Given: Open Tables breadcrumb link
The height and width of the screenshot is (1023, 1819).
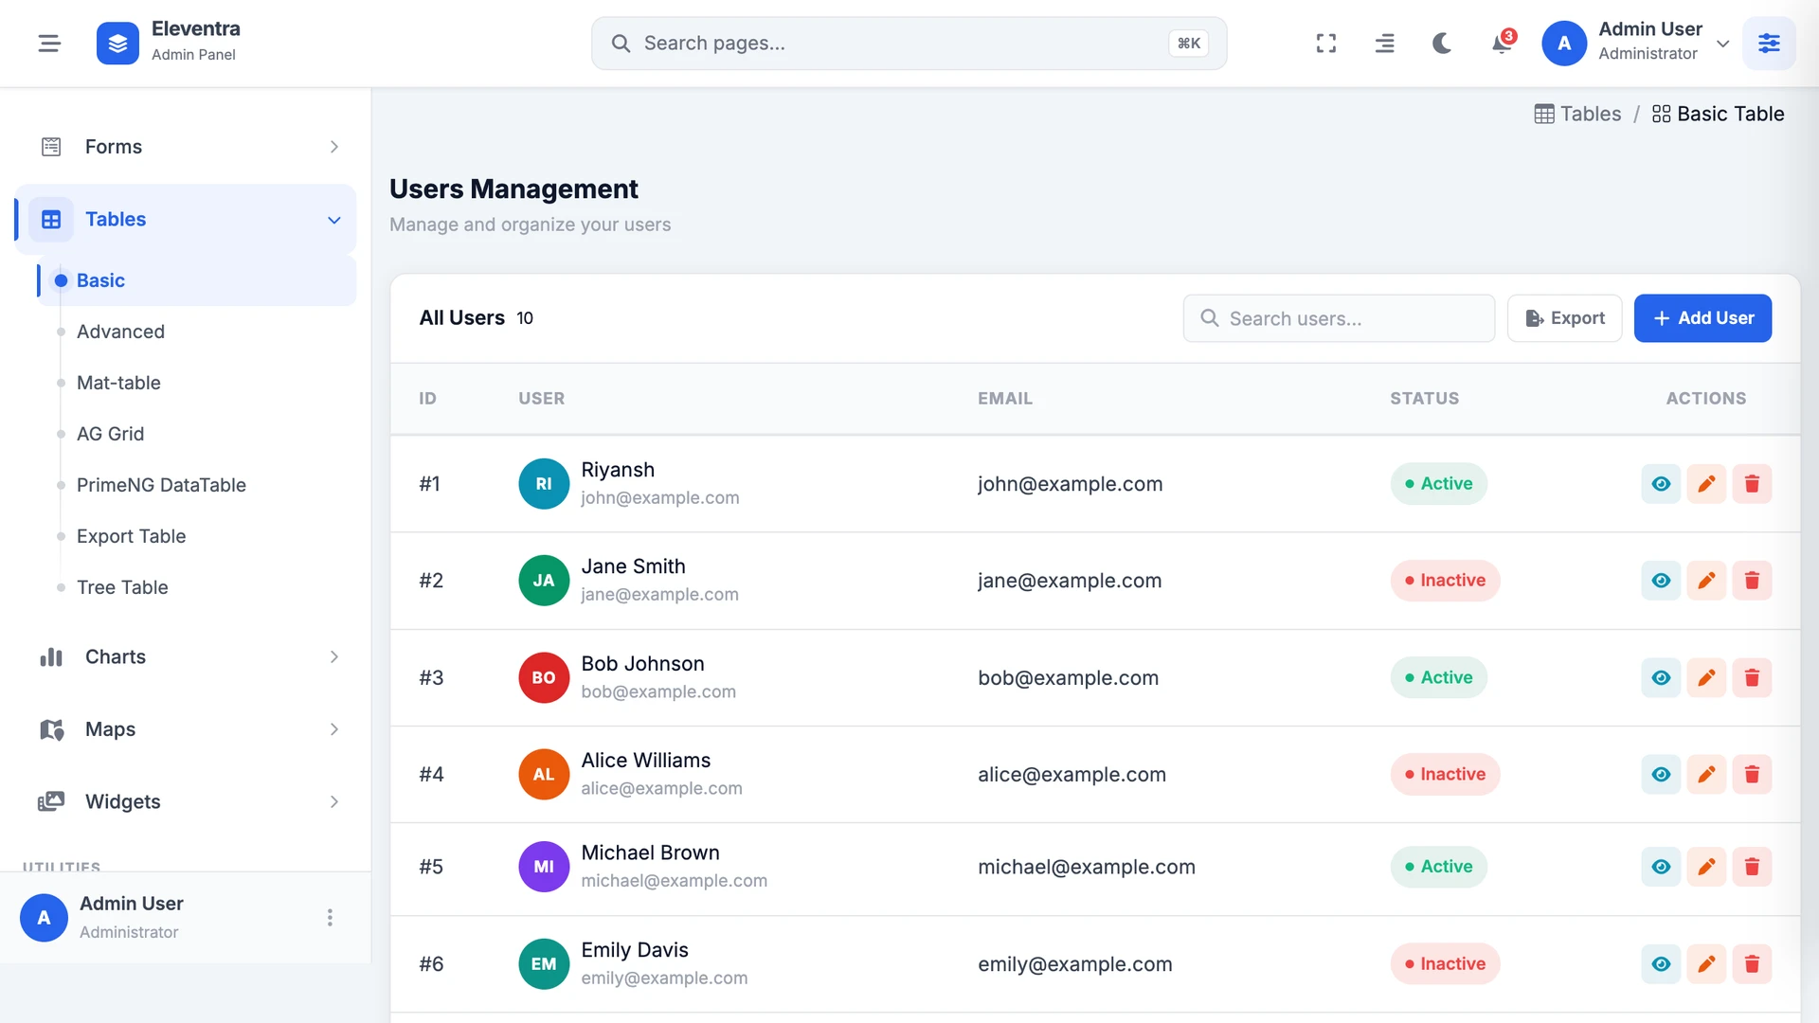Looking at the screenshot, I should point(1577,114).
